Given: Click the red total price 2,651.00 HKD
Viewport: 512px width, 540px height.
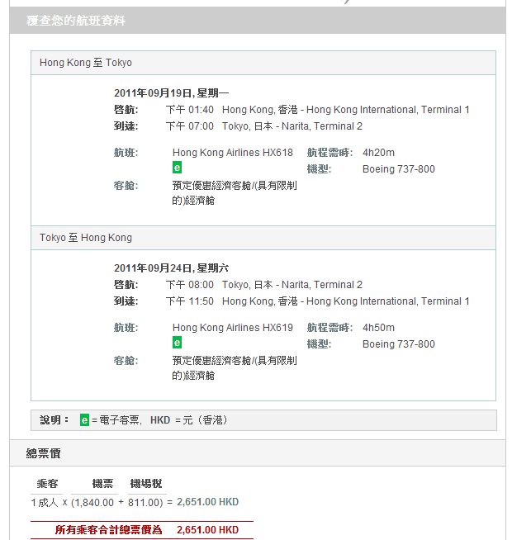Looking at the screenshot, I should click(x=207, y=530).
